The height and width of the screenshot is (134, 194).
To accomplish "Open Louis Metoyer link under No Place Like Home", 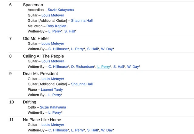I will 53,125.
